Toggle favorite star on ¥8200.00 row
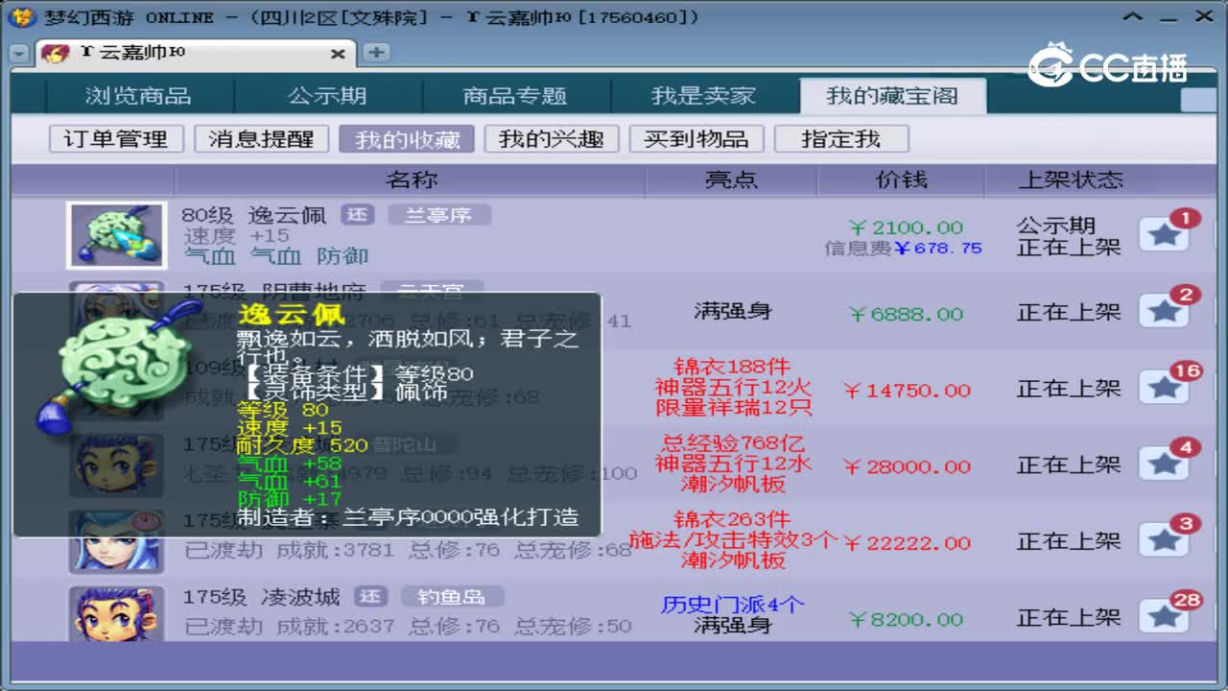 tap(1164, 617)
